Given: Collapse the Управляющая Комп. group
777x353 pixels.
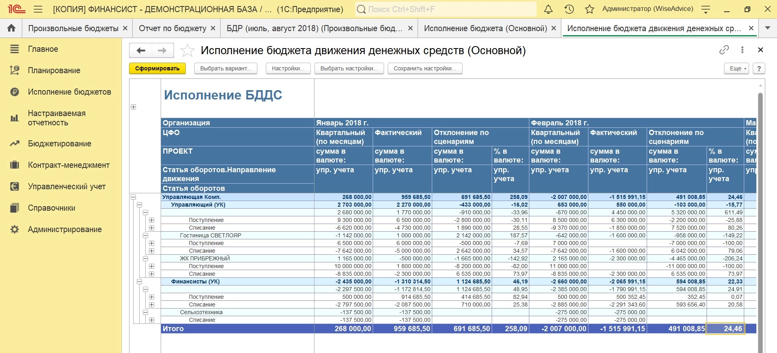Looking at the screenshot, I should pos(133,197).
